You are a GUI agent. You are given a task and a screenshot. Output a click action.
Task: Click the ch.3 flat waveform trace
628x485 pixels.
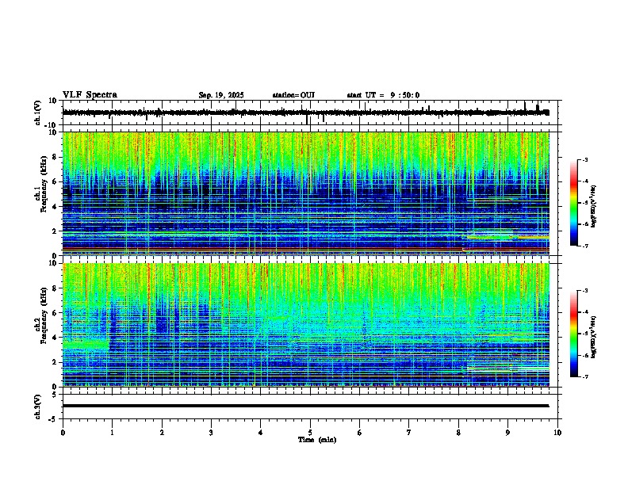[306, 406]
